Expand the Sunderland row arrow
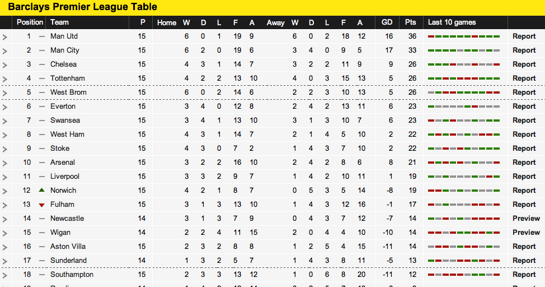The image size is (545, 287). 5,261
